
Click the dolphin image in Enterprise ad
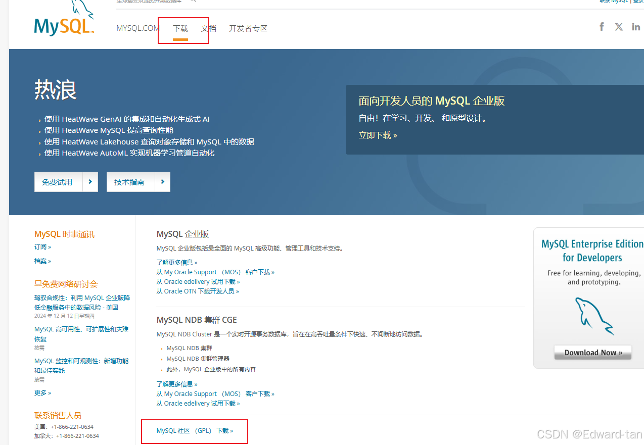click(594, 316)
